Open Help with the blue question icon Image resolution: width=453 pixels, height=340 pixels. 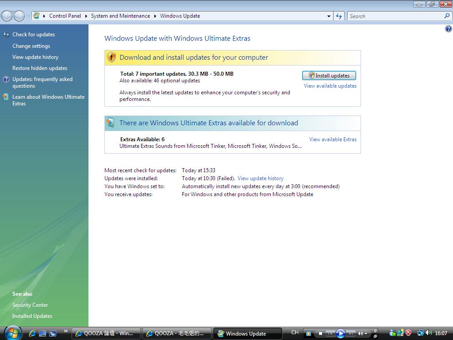449,29
